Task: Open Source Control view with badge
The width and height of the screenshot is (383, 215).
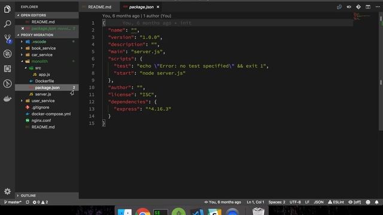Action: [8, 39]
